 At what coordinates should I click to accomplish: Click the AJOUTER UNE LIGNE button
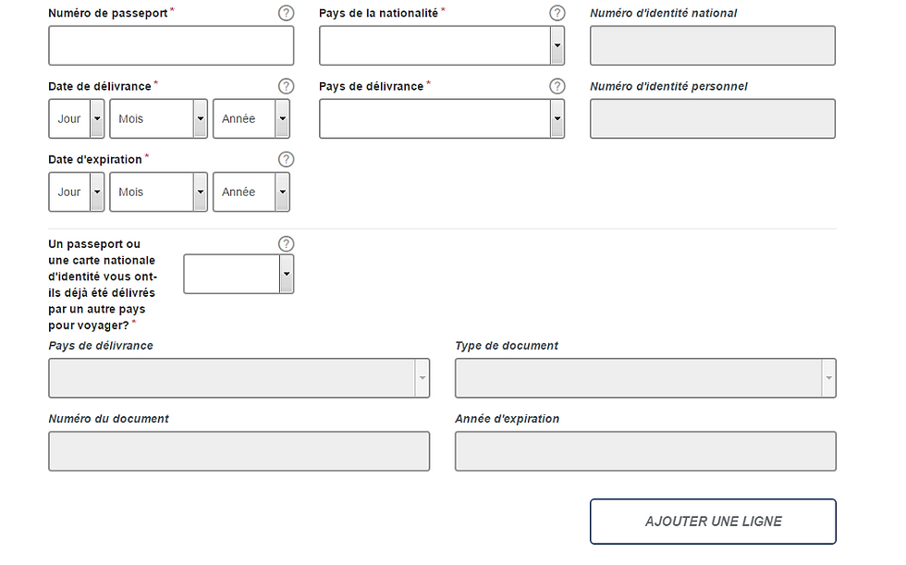pos(713,522)
